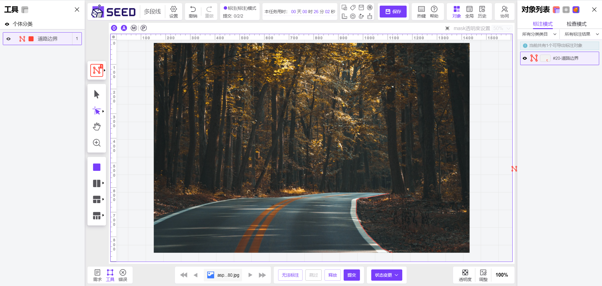Click the floppy-disk icon in small icon grid
The image size is (602, 286).
pyautogui.click(x=361, y=8)
